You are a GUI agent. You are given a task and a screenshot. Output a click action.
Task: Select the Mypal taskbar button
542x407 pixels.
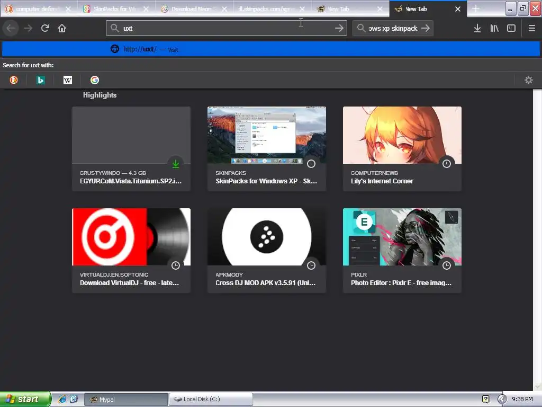click(x=126, y=400)
